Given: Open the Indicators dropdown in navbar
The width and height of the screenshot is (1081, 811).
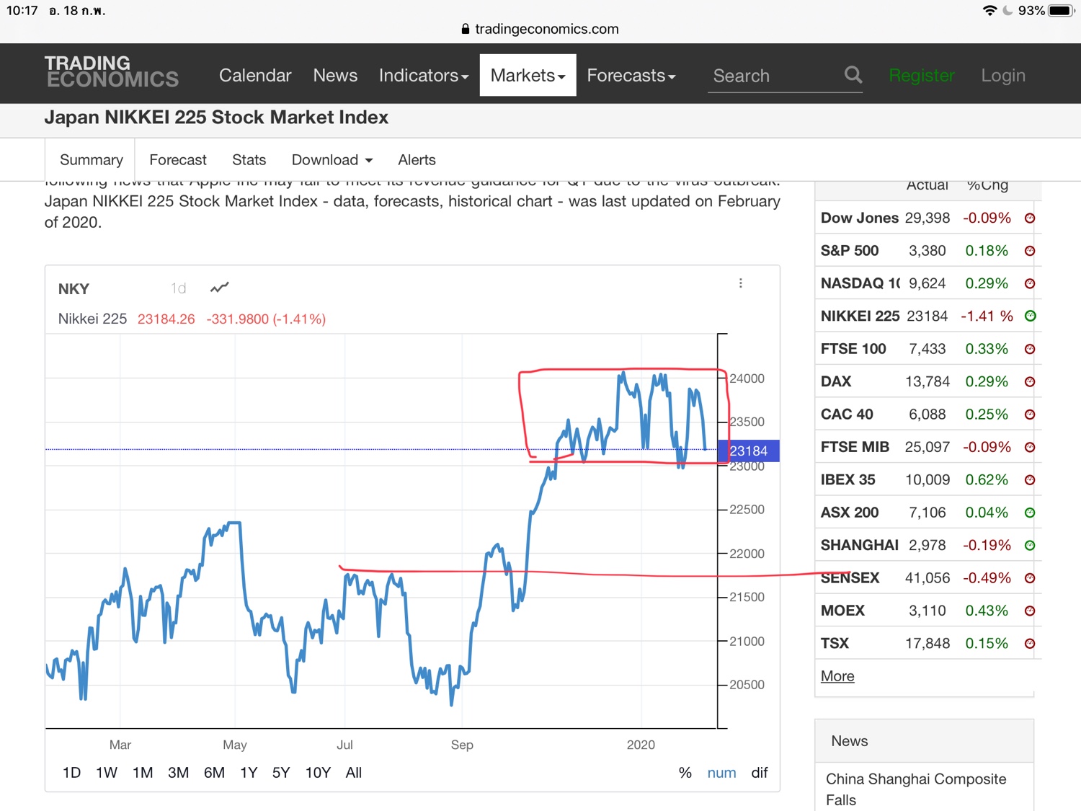Looking at the screenshot, I should tap(423, 76).
